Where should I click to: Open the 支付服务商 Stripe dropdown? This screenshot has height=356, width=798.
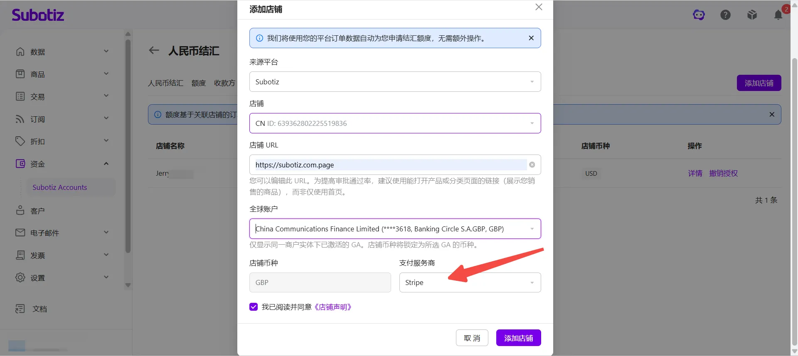[470, 282]
